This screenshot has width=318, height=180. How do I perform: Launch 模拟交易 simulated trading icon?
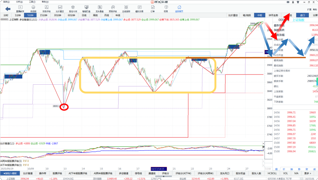pos(139,9)
